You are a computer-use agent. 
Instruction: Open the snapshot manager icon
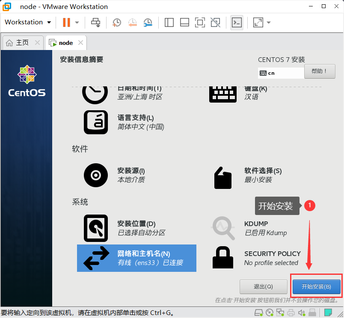click(148, 22)
